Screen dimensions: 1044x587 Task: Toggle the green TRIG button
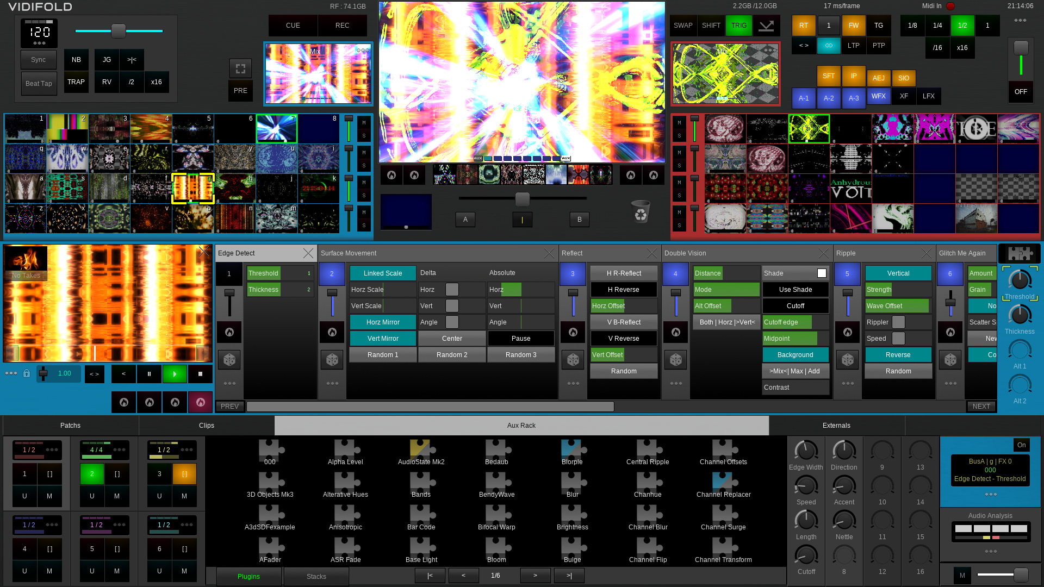738,26
